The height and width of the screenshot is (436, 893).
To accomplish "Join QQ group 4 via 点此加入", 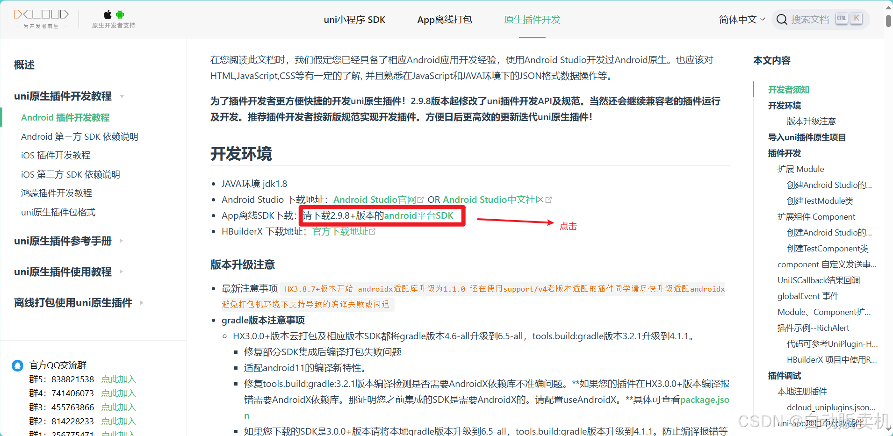I will [x=119, y=393].
